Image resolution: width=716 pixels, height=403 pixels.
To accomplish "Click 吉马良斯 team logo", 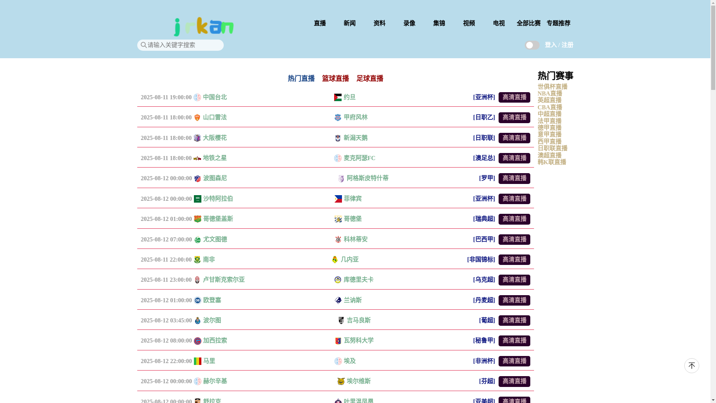I will [341, 321].
